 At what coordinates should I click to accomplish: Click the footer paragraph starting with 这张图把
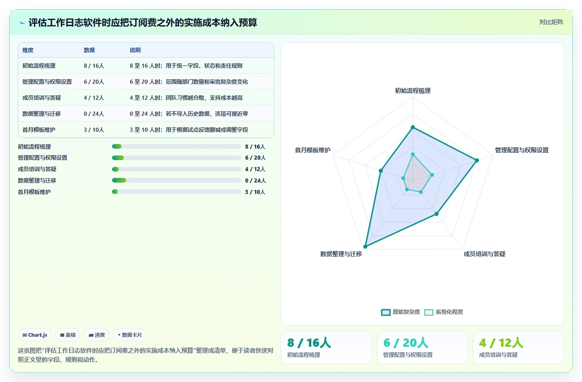145,355
